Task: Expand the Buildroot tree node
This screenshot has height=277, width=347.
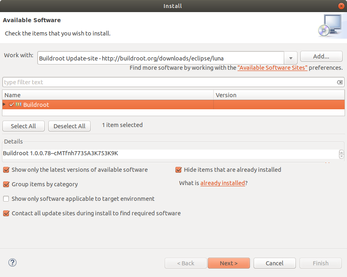Action: pos(4,104)
